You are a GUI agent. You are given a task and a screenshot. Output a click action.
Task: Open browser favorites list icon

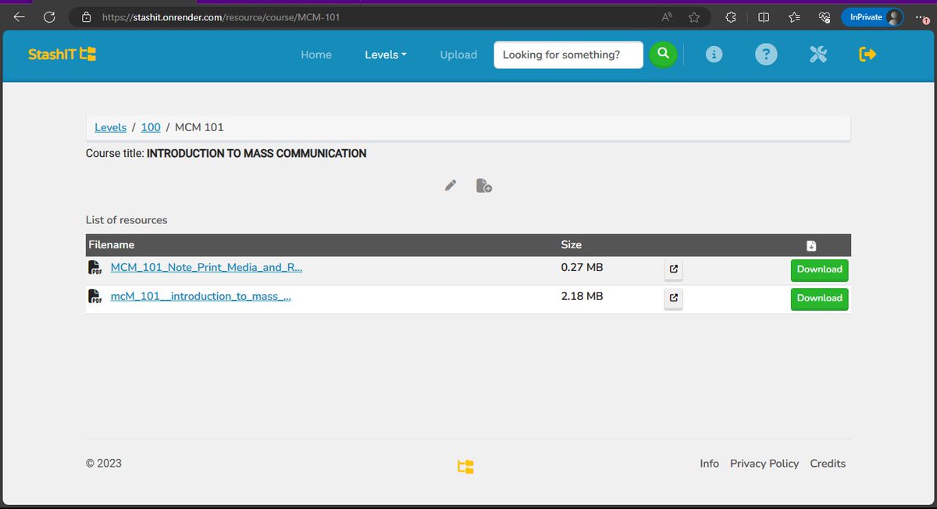coord(794,17)
